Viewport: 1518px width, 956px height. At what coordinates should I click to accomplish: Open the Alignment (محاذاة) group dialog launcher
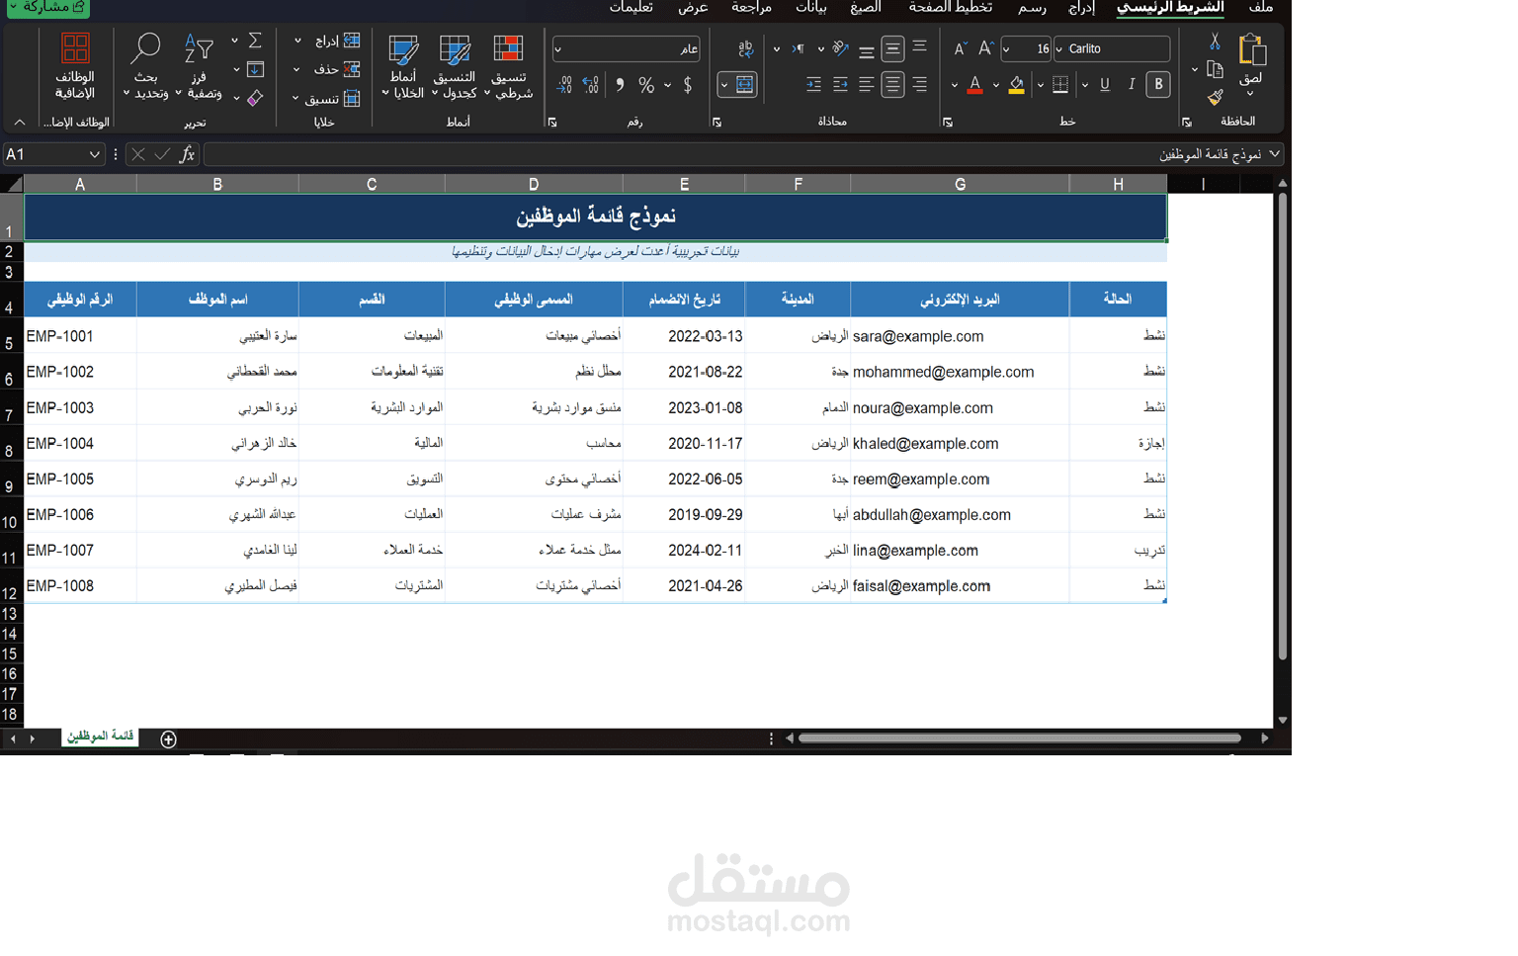click(717, 123)
